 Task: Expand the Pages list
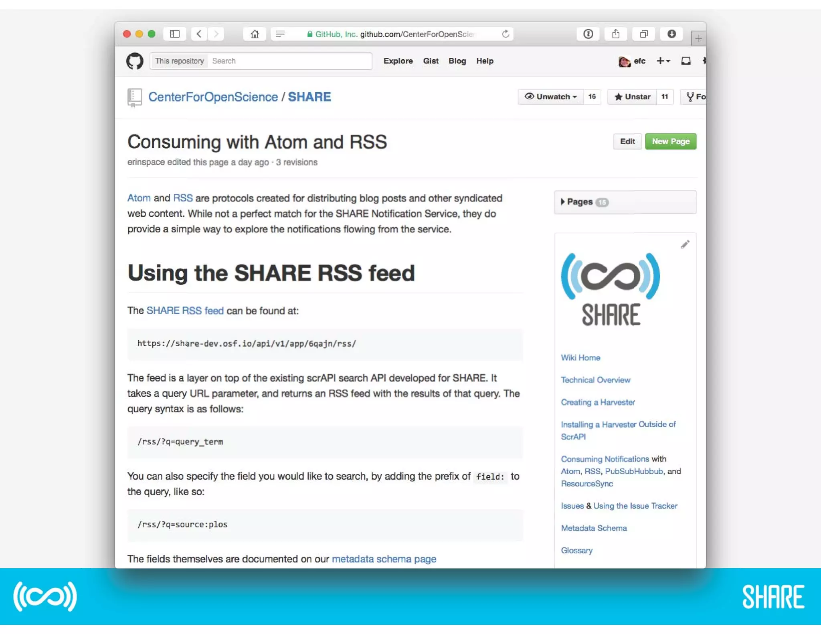[579, 202]
